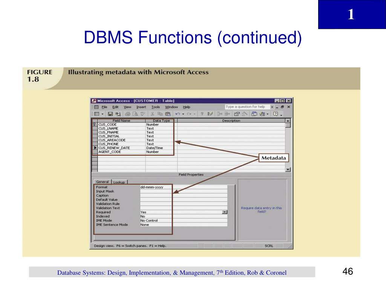Select the CUS_PHONE field name
Screen dimensions: 386x289
[109, 144]
